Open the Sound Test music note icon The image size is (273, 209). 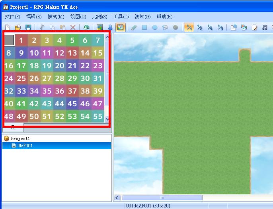click(265, 27)
